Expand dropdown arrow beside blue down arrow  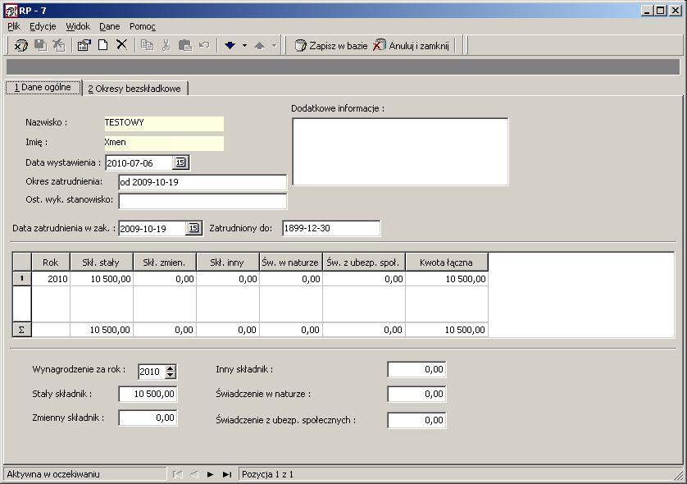pos(244,45)
